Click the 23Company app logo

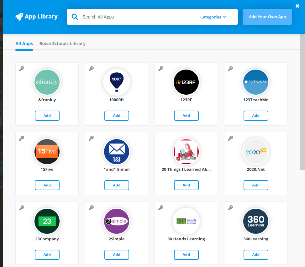point(47,221)
